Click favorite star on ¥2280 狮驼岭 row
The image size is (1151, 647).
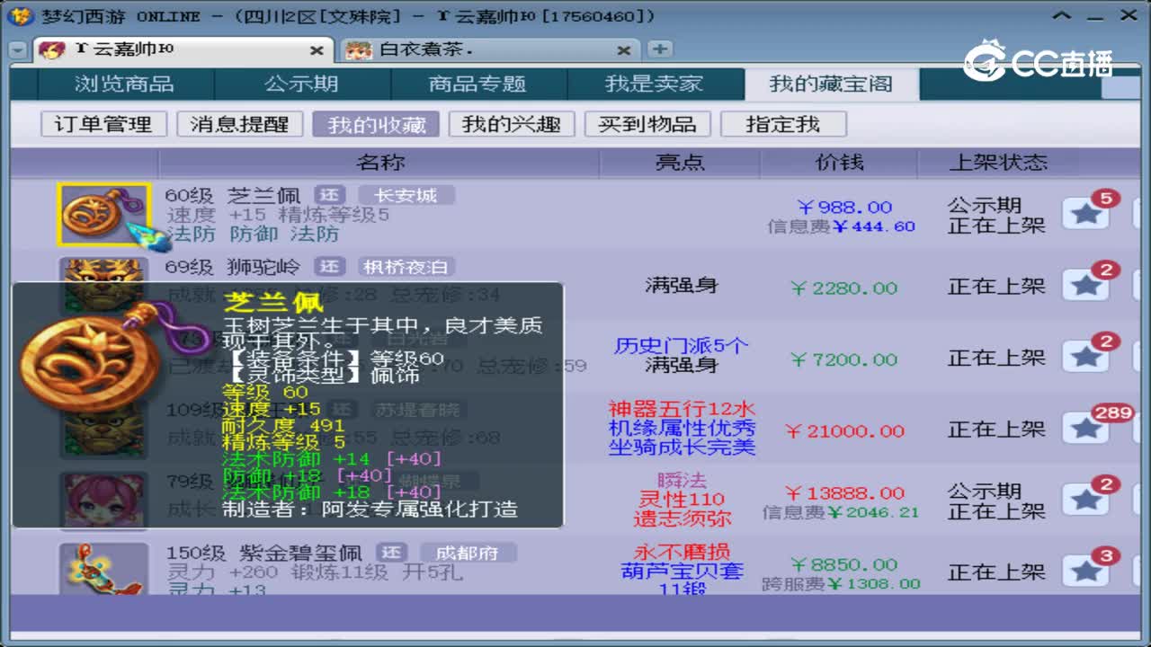[1085, 286]
